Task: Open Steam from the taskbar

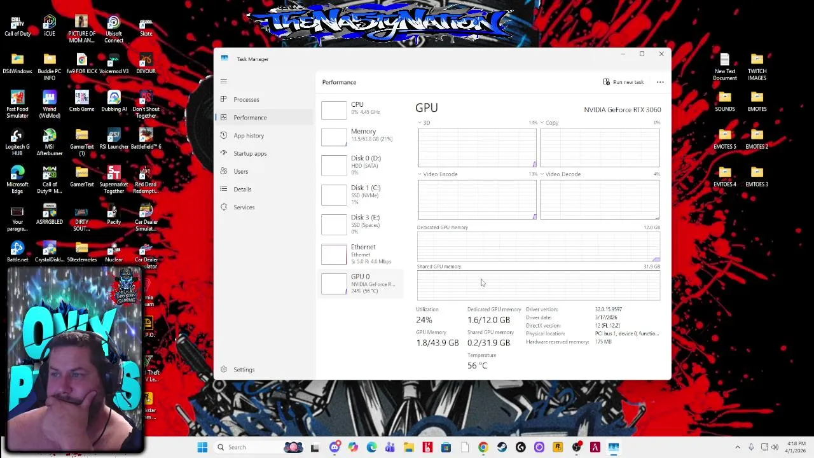Action: click(x=502, y=447)
